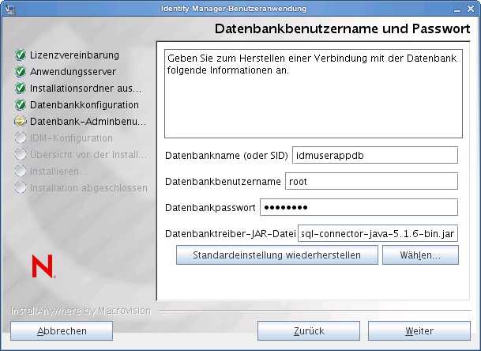Minimize the Identity Manager installer window
This screenshot has width=481, height=351.
point(457,9)
